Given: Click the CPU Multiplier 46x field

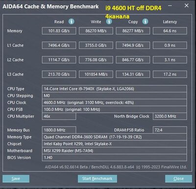Looking at the screenshot, I should [x=59, y=117].
